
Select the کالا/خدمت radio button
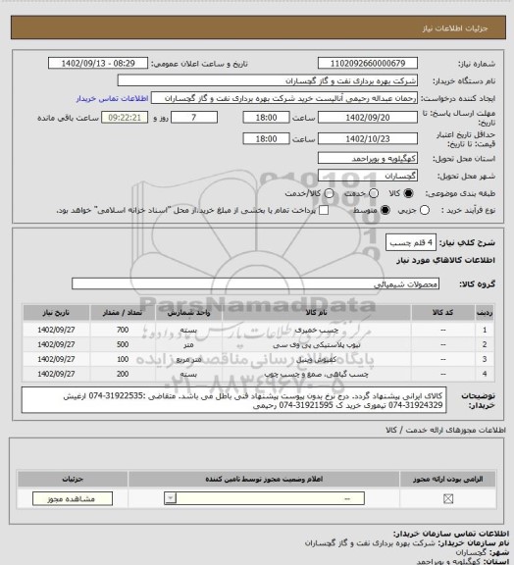click(x=329, y=193)
